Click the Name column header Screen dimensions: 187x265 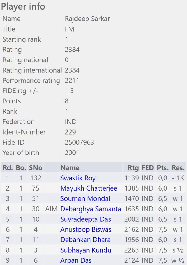click(70, 168)
